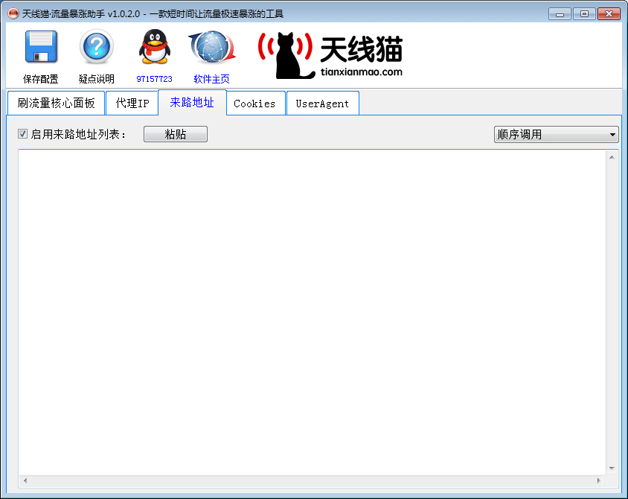Click the QQ penguin contact icon
Image resolution: width=628 pixels, height=499 pixels.
pyautogui.click(x=155, y=46)
